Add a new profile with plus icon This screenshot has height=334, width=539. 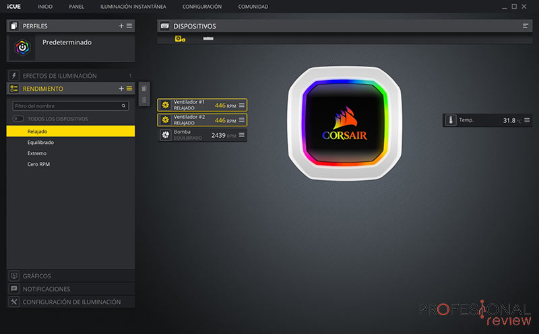pyautogui.click(x=121, y=26)
